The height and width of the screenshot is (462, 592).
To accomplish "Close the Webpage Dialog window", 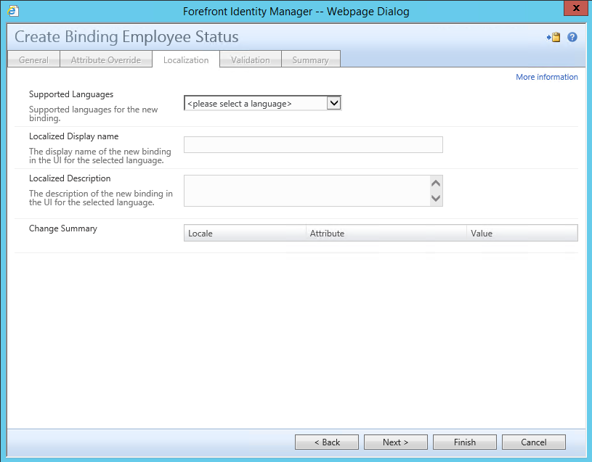I will pos(576,8).
